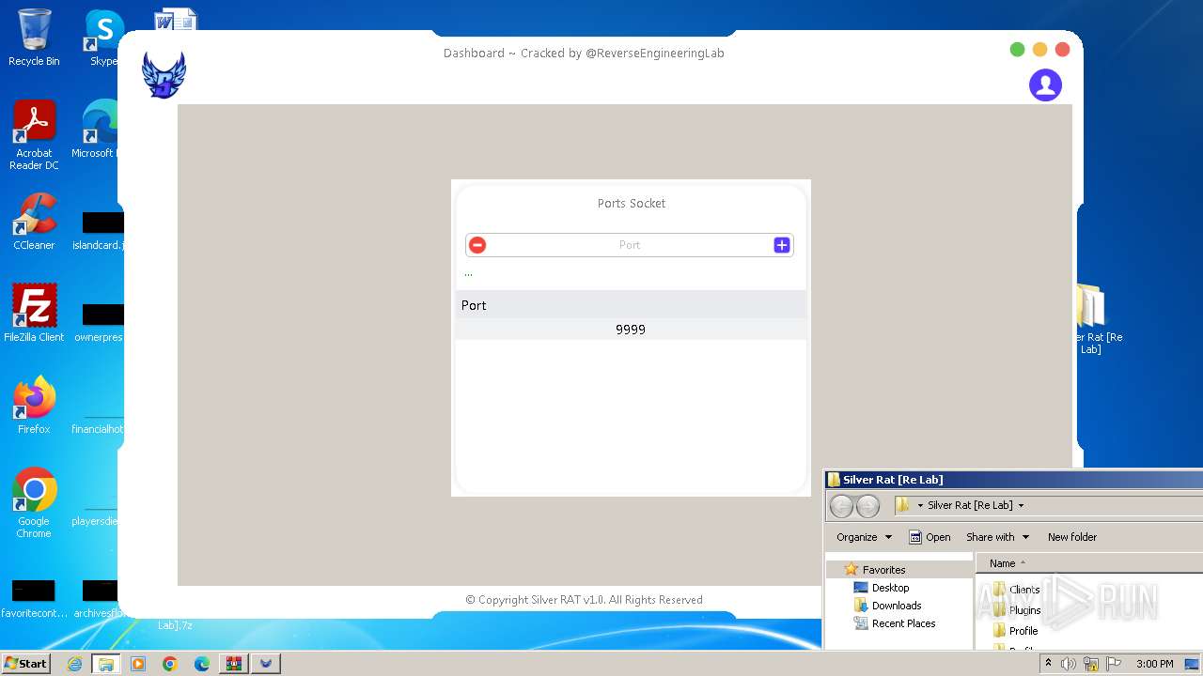Click the red minus remove-port icon
This screenshot has height=676, width=1203.
click(477, 245)
